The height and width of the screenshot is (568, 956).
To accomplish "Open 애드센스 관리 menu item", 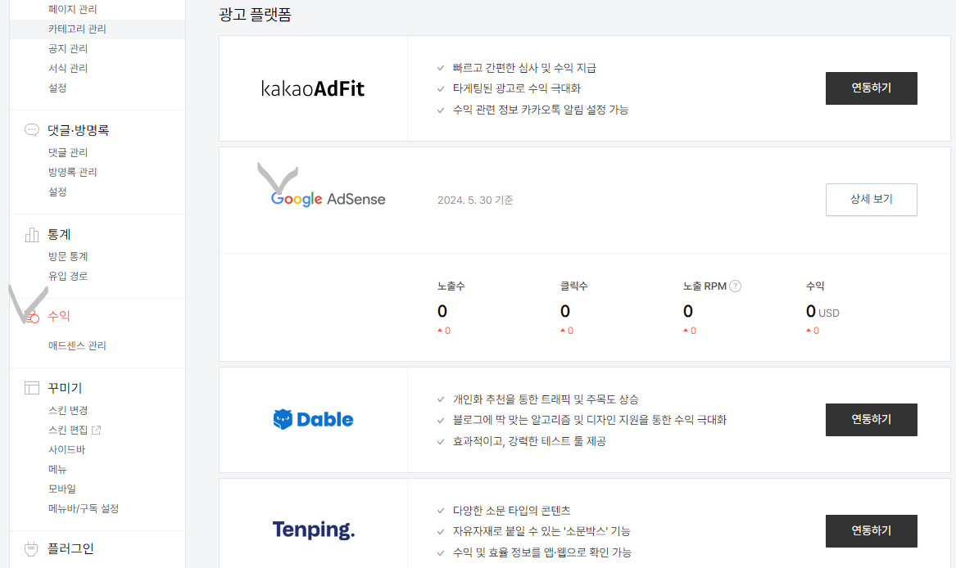I will pyautogui.click(x=77, y=345).
